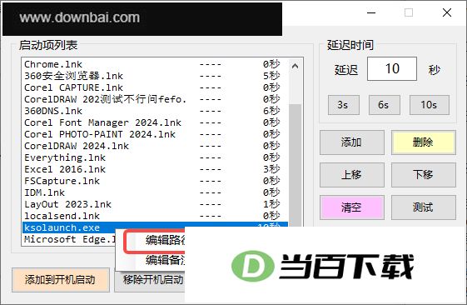Click the yellow 删除 button
This screenshot has width=467, height=305.
(x=423, y=142)
